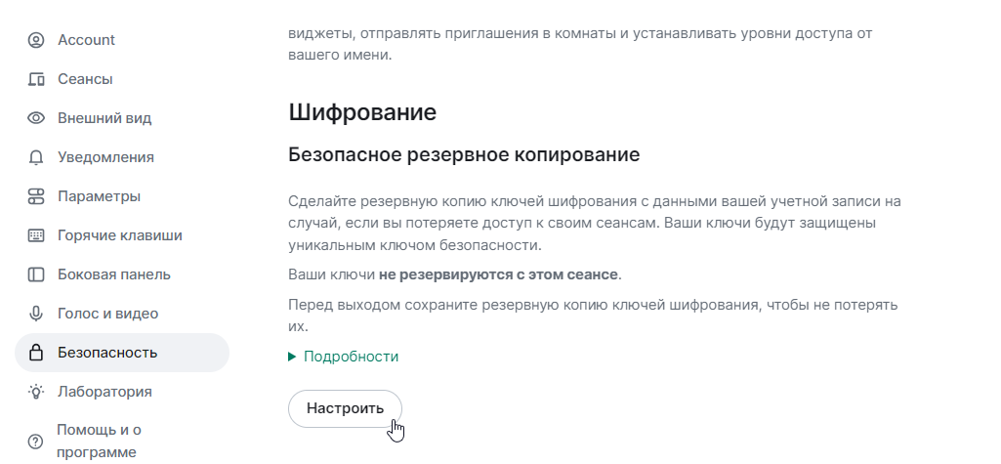This screenshot has height=464, width=1001.
Task: Click the Сеансы devices icon
Action: tap(36, 79)
